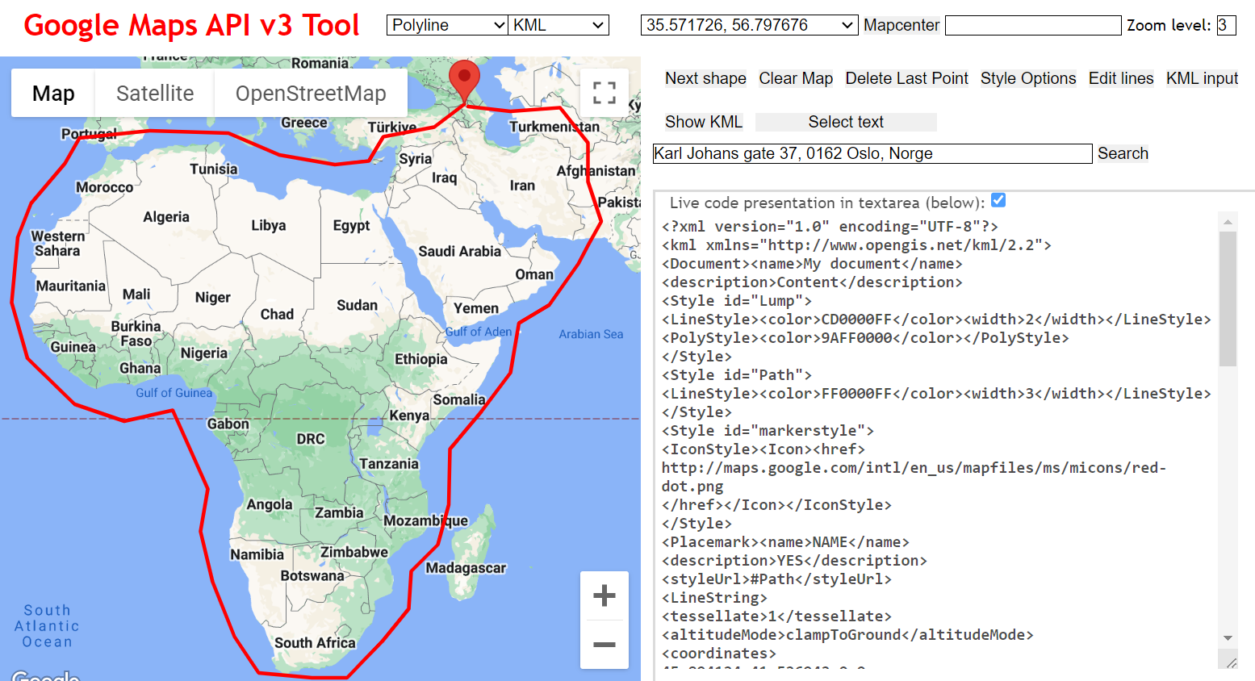This screenshot has height=681, width=1255.
Task: Click the Mauritania label on the map
Action: point(70,286)
